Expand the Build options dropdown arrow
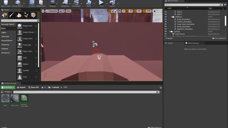Viewport: 228px width, 128px height. pos(94,4)
